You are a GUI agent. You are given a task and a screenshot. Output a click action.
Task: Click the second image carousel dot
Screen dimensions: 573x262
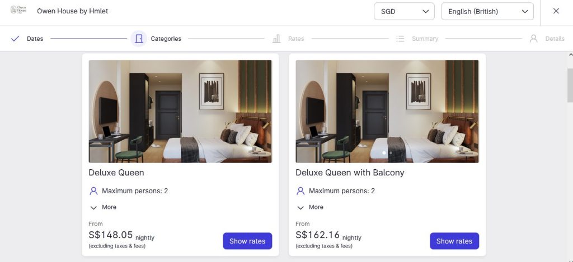point(391,153)
